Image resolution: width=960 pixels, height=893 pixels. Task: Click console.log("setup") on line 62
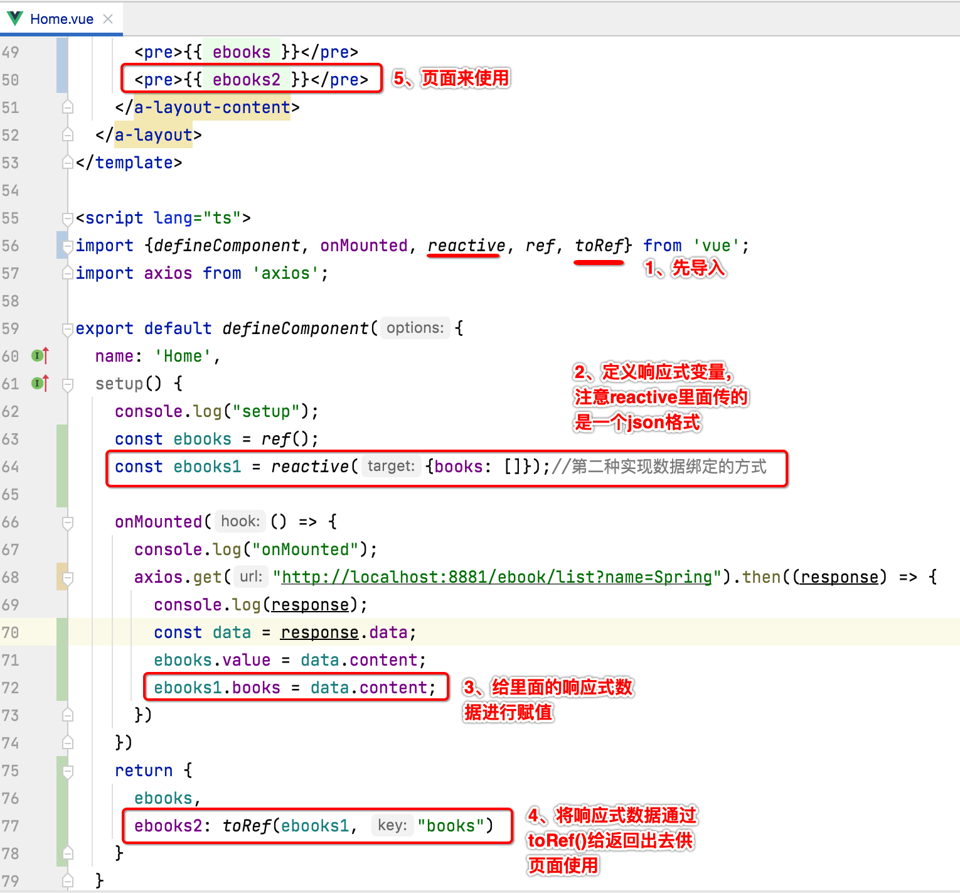click(212, 411)
